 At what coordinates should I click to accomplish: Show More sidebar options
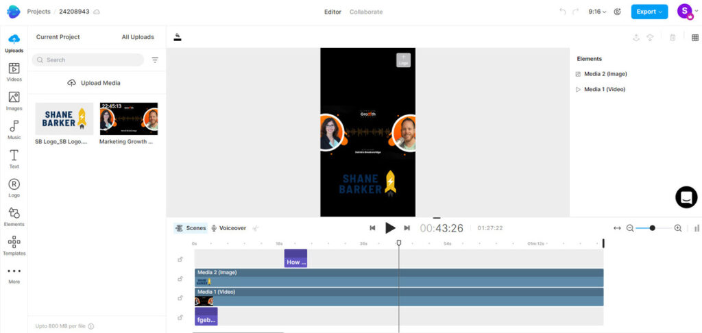point(14,275)
